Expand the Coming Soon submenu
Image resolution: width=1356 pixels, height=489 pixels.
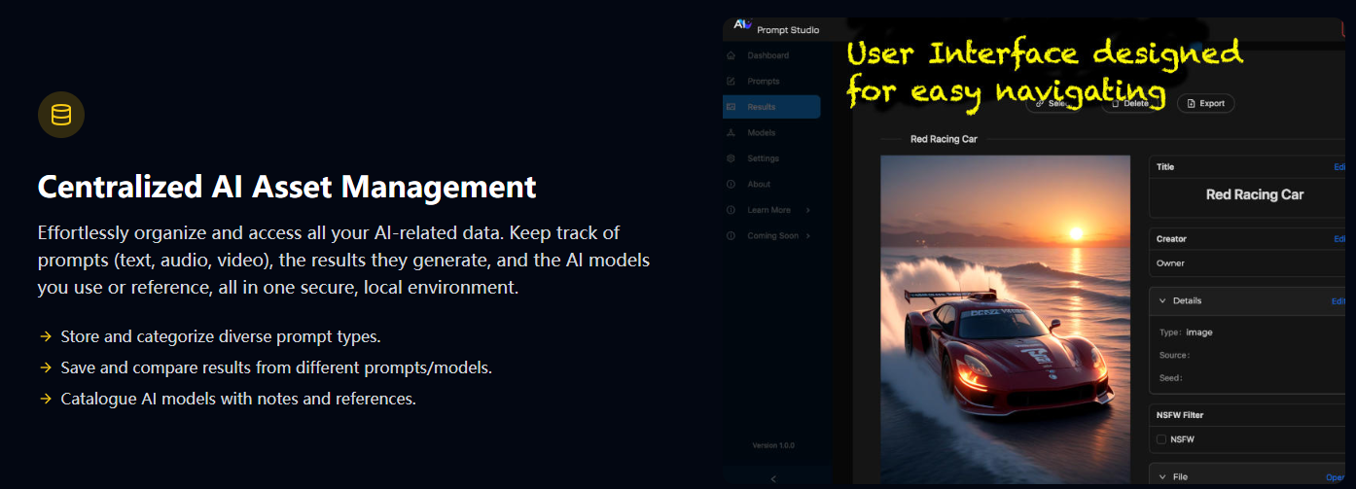[807, 236]
